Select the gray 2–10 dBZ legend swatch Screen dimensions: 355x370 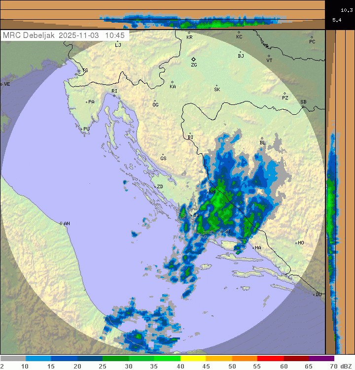(13, 358)
